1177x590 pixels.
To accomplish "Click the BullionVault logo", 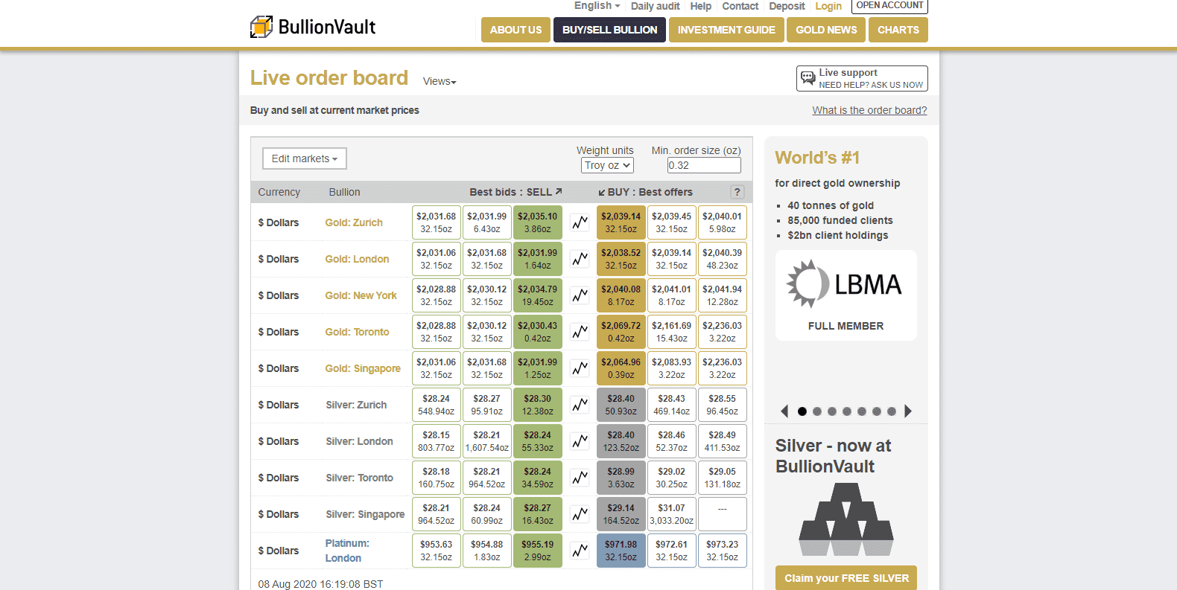I will coord(313,28).
